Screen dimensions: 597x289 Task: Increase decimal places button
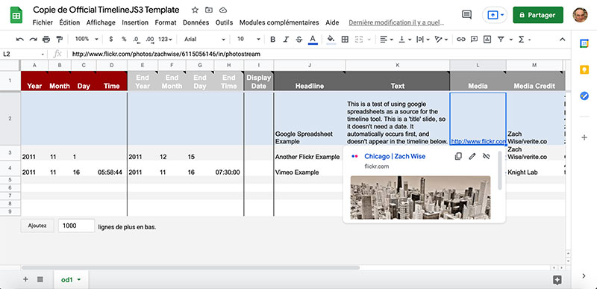(150, 40)
